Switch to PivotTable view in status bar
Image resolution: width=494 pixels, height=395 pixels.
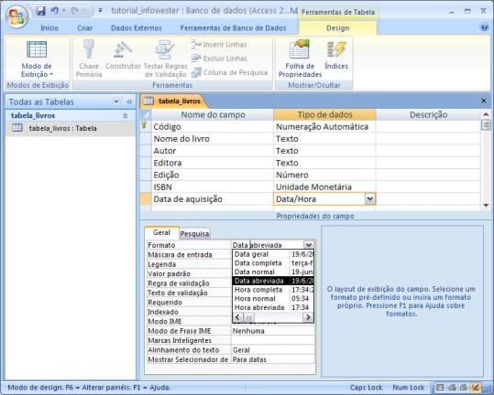point(452,387)
